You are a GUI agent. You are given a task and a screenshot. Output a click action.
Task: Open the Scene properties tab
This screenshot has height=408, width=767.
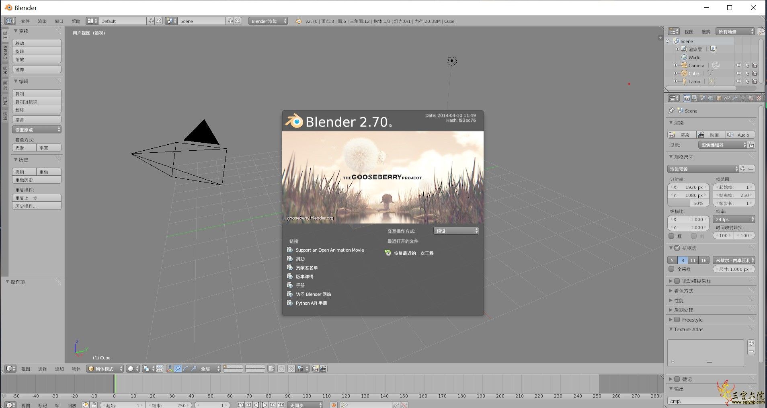point(703,98)
